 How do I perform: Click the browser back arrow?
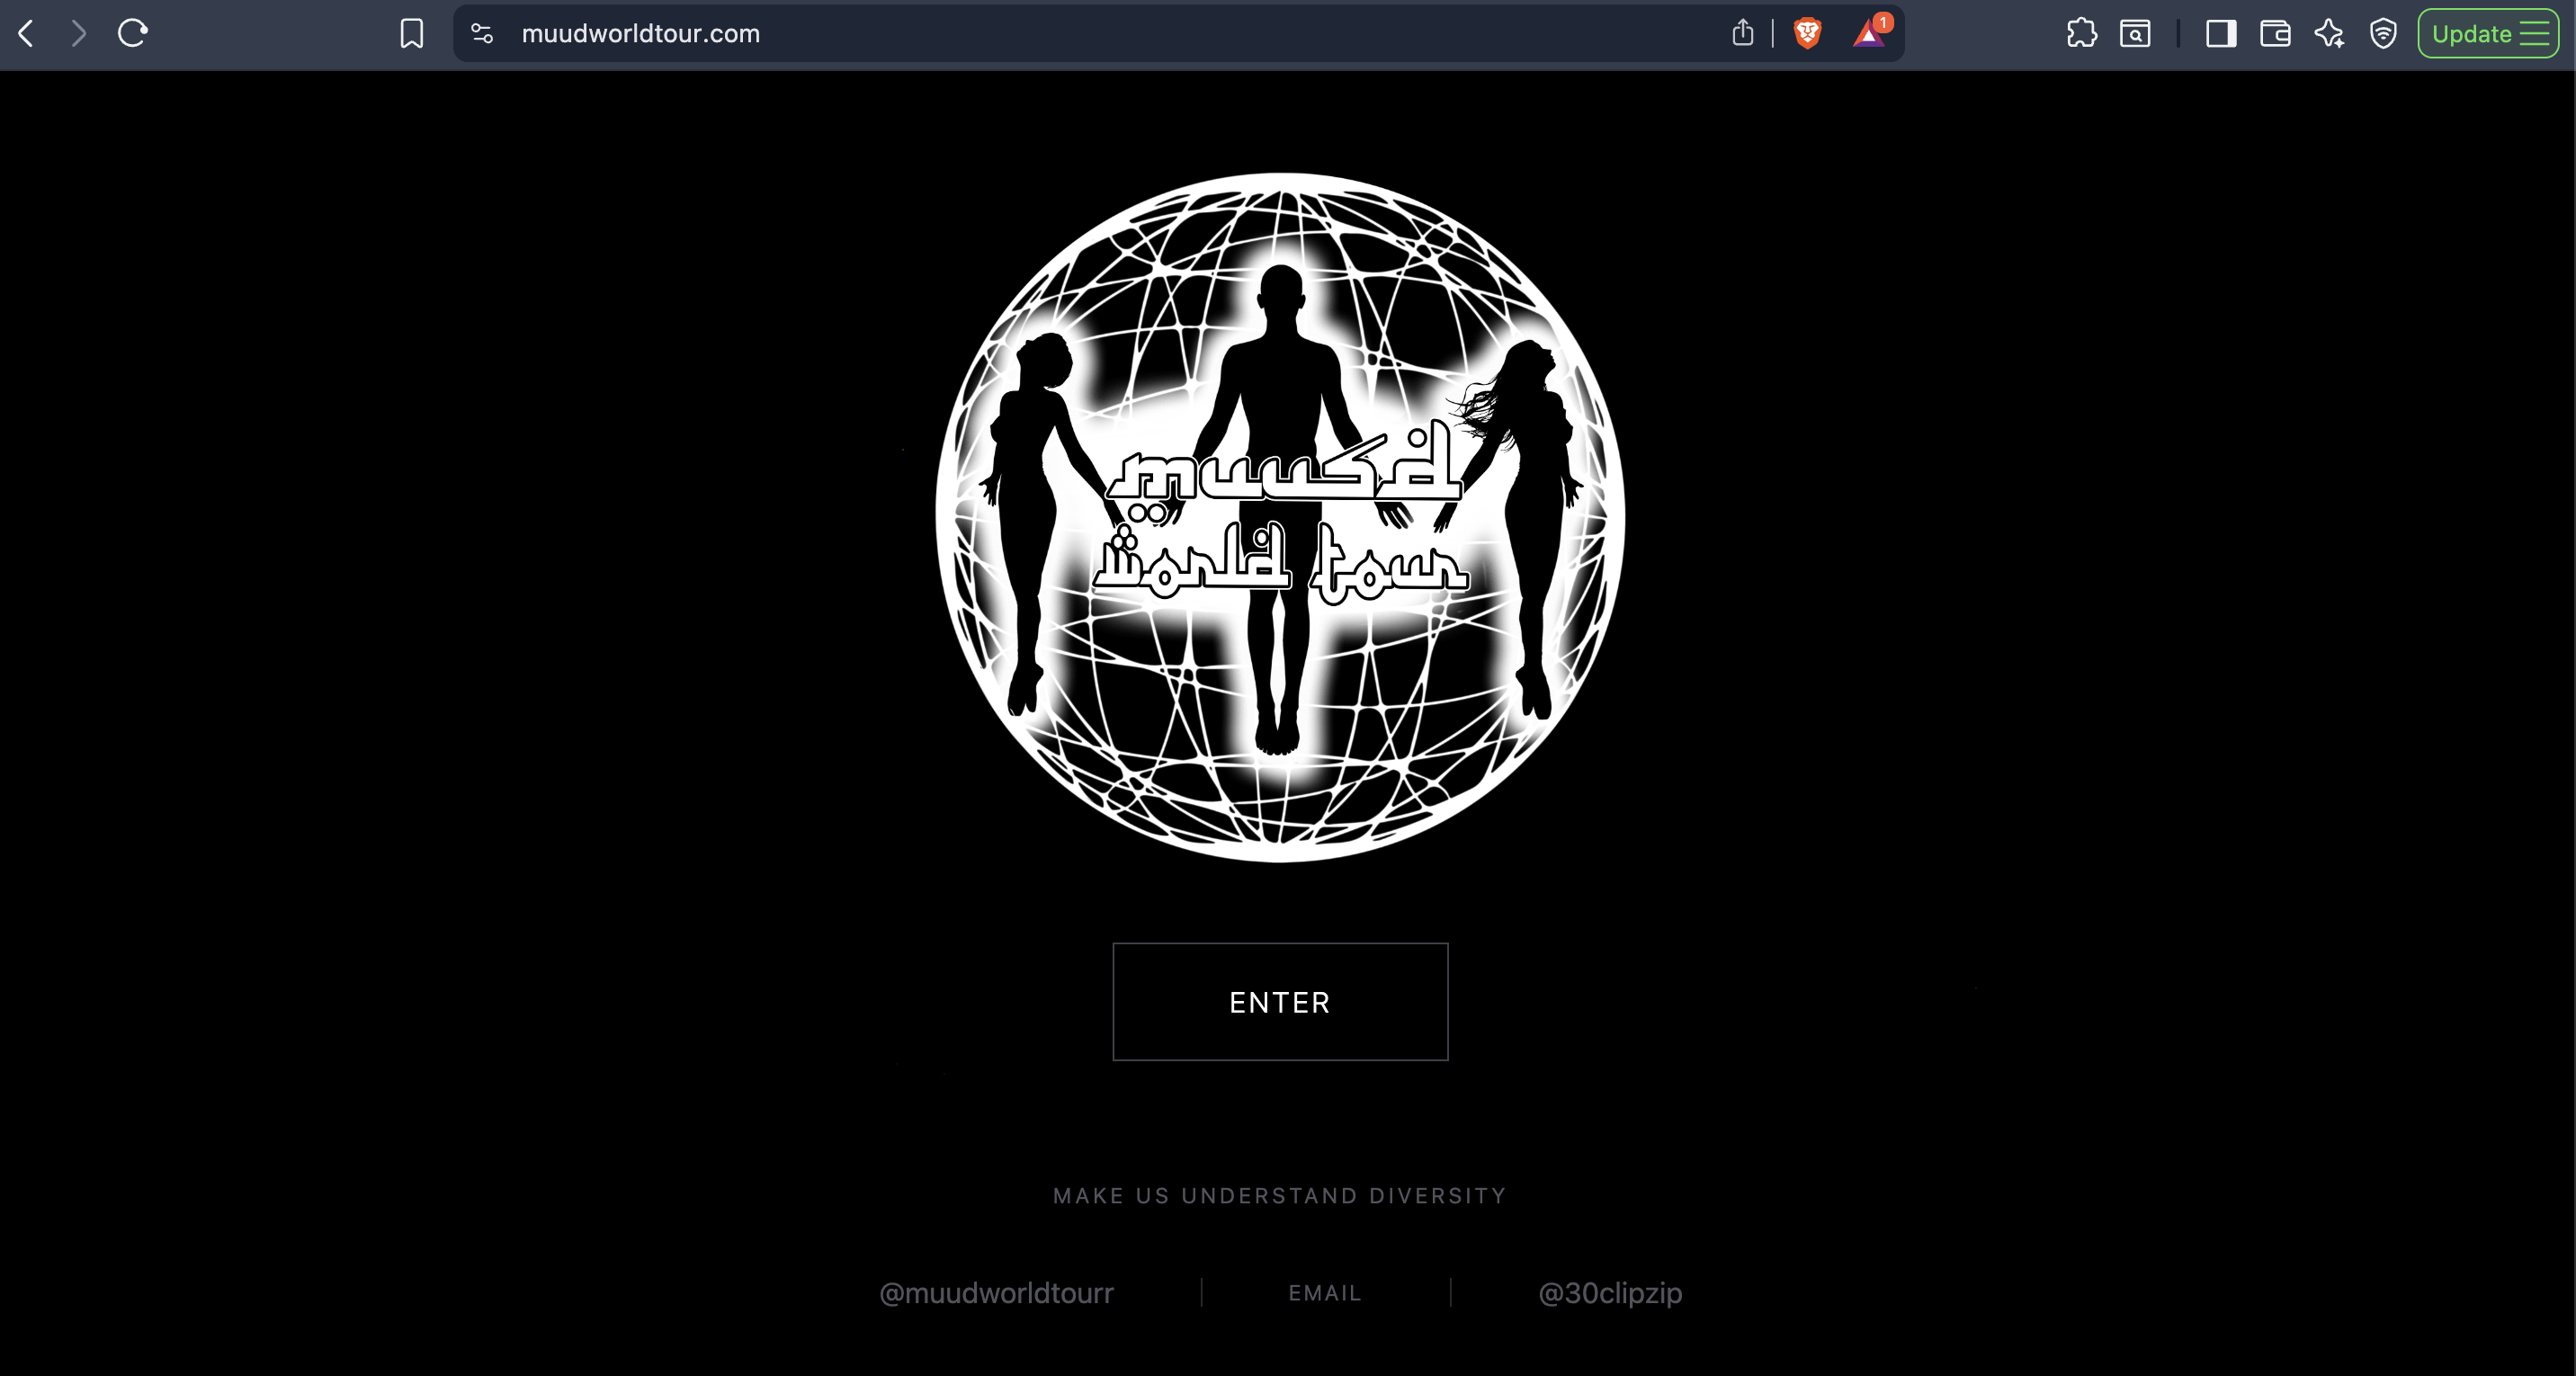click(x=27, y=34)
